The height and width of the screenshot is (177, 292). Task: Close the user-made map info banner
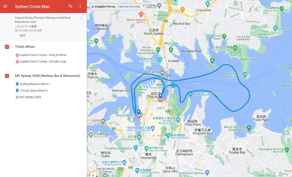143,6
